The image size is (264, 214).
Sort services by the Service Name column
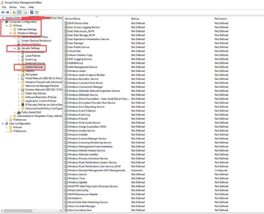(72, 18)
